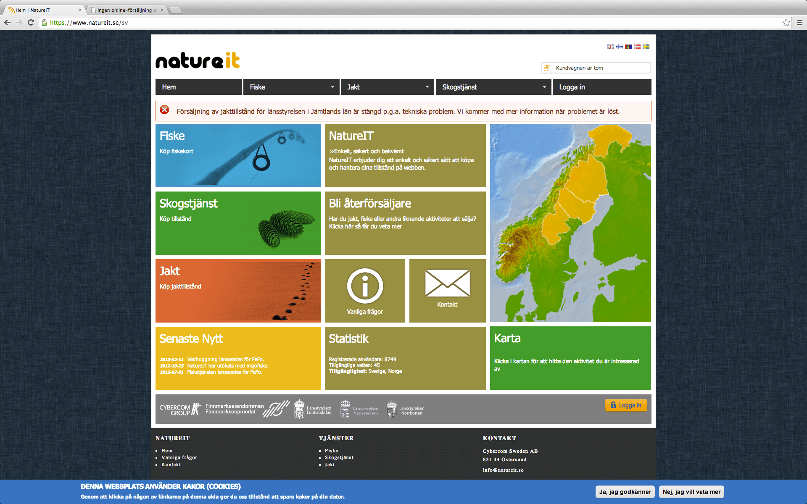Open news Vedhuggning lanserades för FeFo
Viewport: 807px width, 504px height.
pos(225,360)
